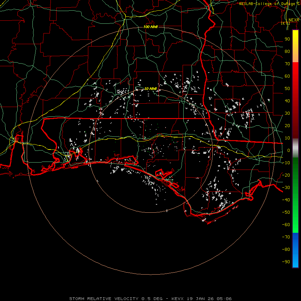Click the 10 value on velocity scale
Screen dimensions: 301x301
287,138
